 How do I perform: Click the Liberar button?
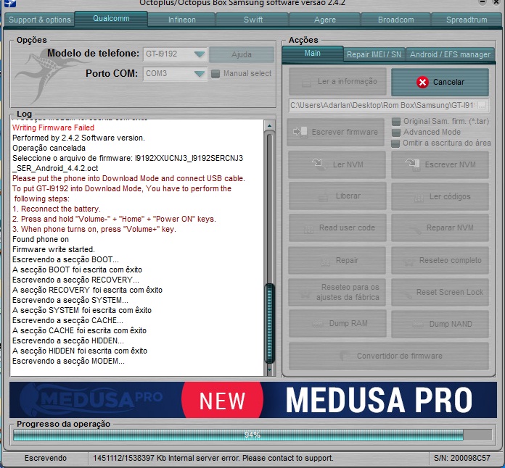tap(337, 196)
